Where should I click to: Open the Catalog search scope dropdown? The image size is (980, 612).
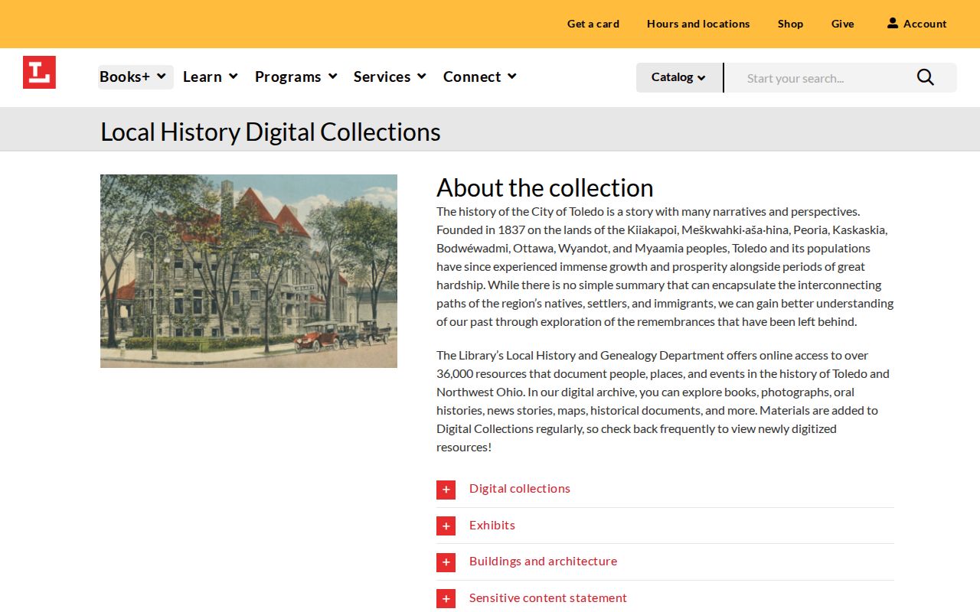coord(679,77)
